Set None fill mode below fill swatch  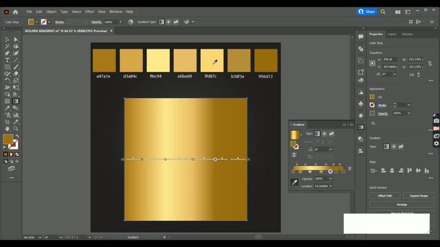[17, 154]
